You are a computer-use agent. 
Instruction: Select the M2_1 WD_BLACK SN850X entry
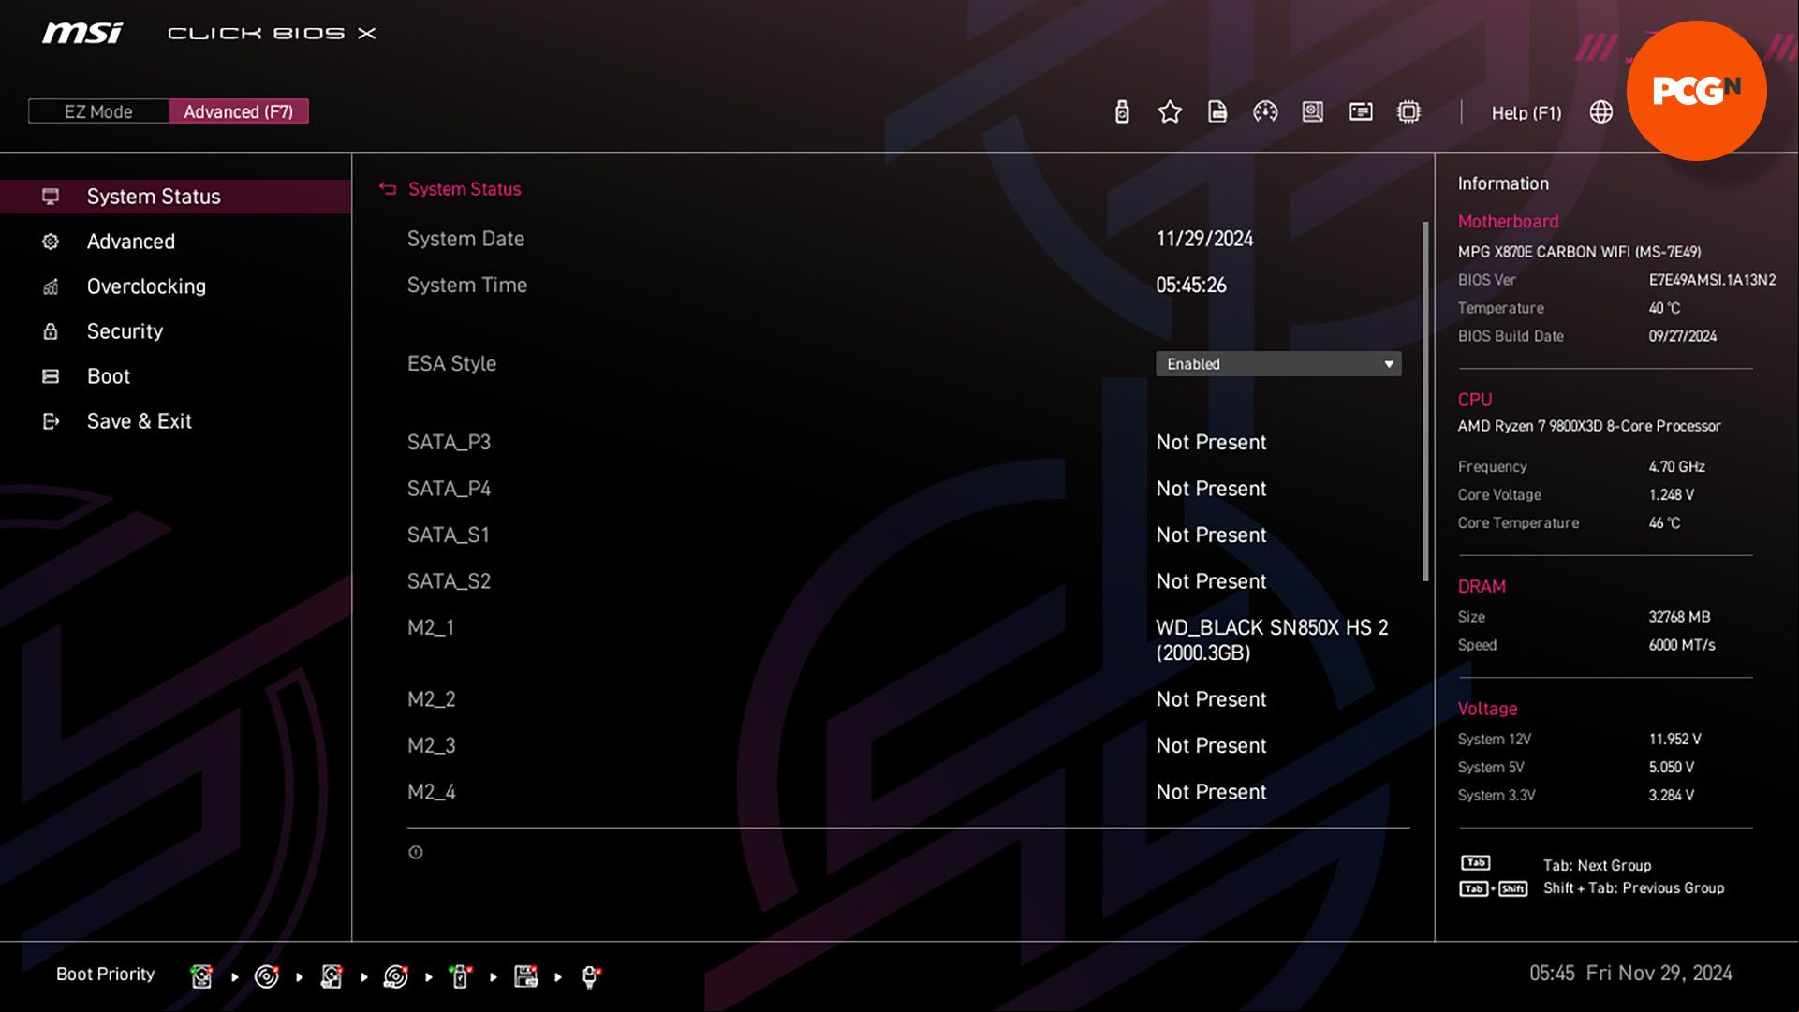tap(904, 640)
